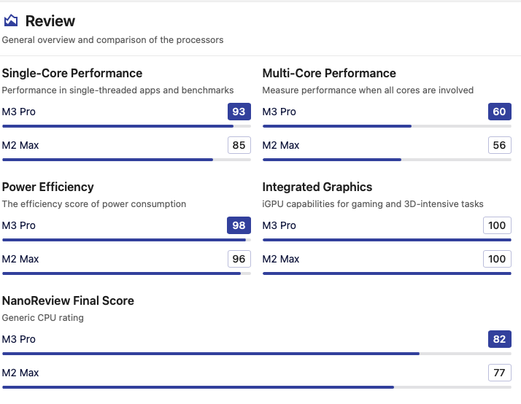Select the Single-Core Performance heading
This screenshot has height=404, width=521.
(72, 73)
